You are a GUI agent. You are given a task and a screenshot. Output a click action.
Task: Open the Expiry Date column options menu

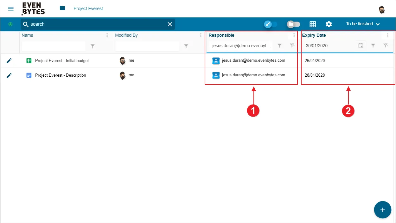(387, 35)
